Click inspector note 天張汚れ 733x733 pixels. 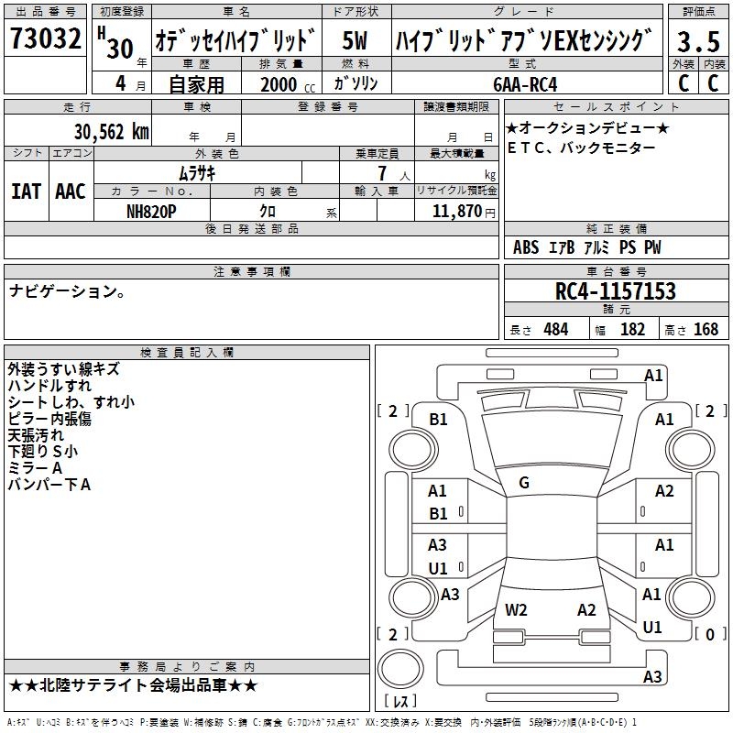pos(36,435)
